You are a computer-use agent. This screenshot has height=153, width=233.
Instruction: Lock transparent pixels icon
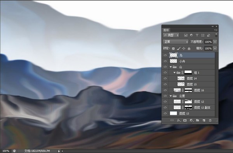(173, 49)
